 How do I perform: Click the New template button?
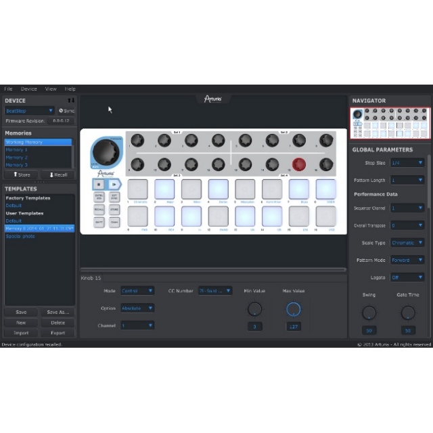click(x=21, y=323)
